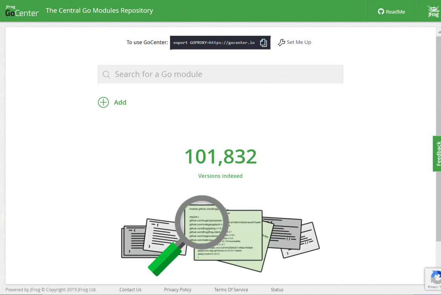Copy the GOPROXY export command
The width and height of the screenshot is (441, 295).
coord(263,43)
